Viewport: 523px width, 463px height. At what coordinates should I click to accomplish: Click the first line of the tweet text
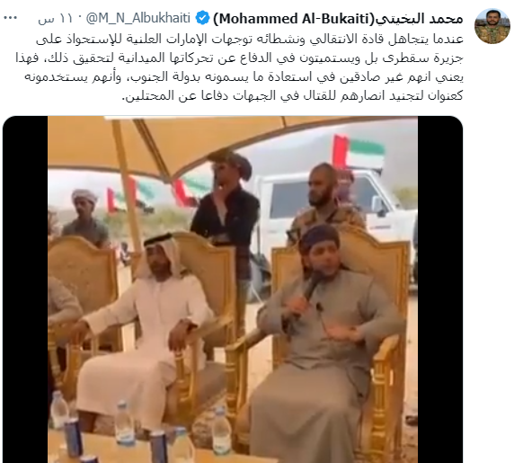[x=250, y=40]
